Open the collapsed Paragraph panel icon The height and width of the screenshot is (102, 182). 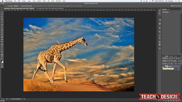tap(160, 38)
